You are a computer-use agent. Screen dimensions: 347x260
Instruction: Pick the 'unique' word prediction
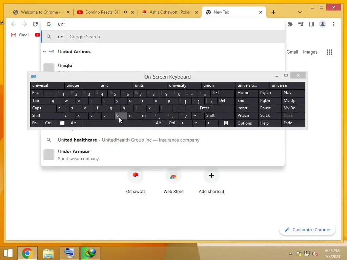point(81,85)
